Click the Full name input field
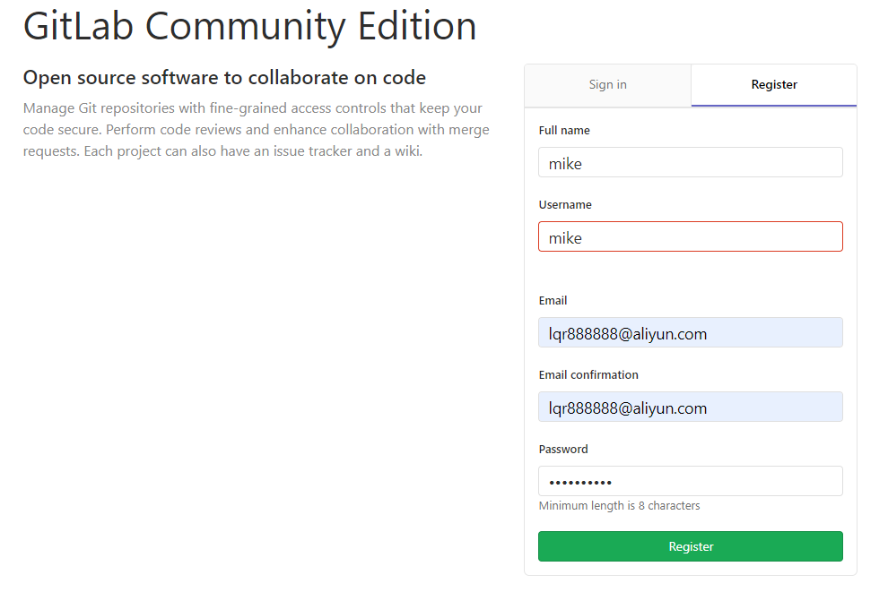This screenshot has height=592, width=888. point(691,162)
